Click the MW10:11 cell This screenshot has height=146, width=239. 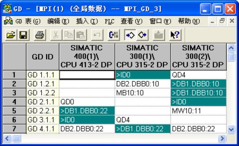tap(198, 111)
